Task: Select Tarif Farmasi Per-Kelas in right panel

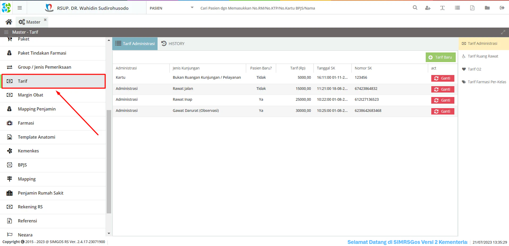Action: [484, 82]
